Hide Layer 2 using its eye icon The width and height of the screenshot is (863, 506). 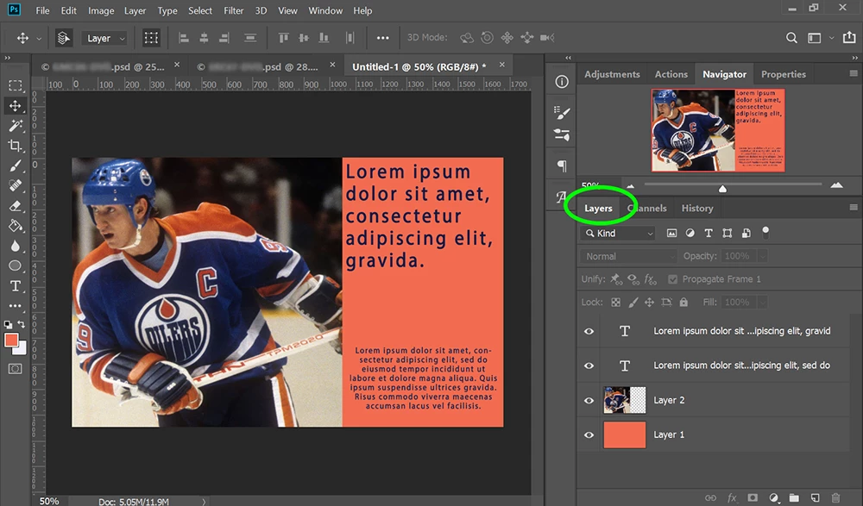(589, 400)
